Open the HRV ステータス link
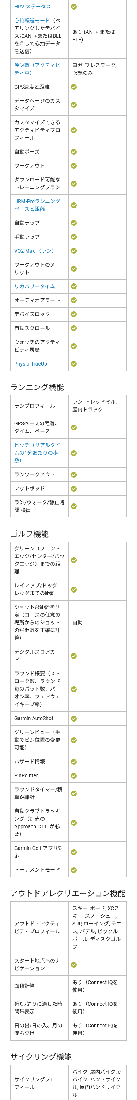 (33, 6)
